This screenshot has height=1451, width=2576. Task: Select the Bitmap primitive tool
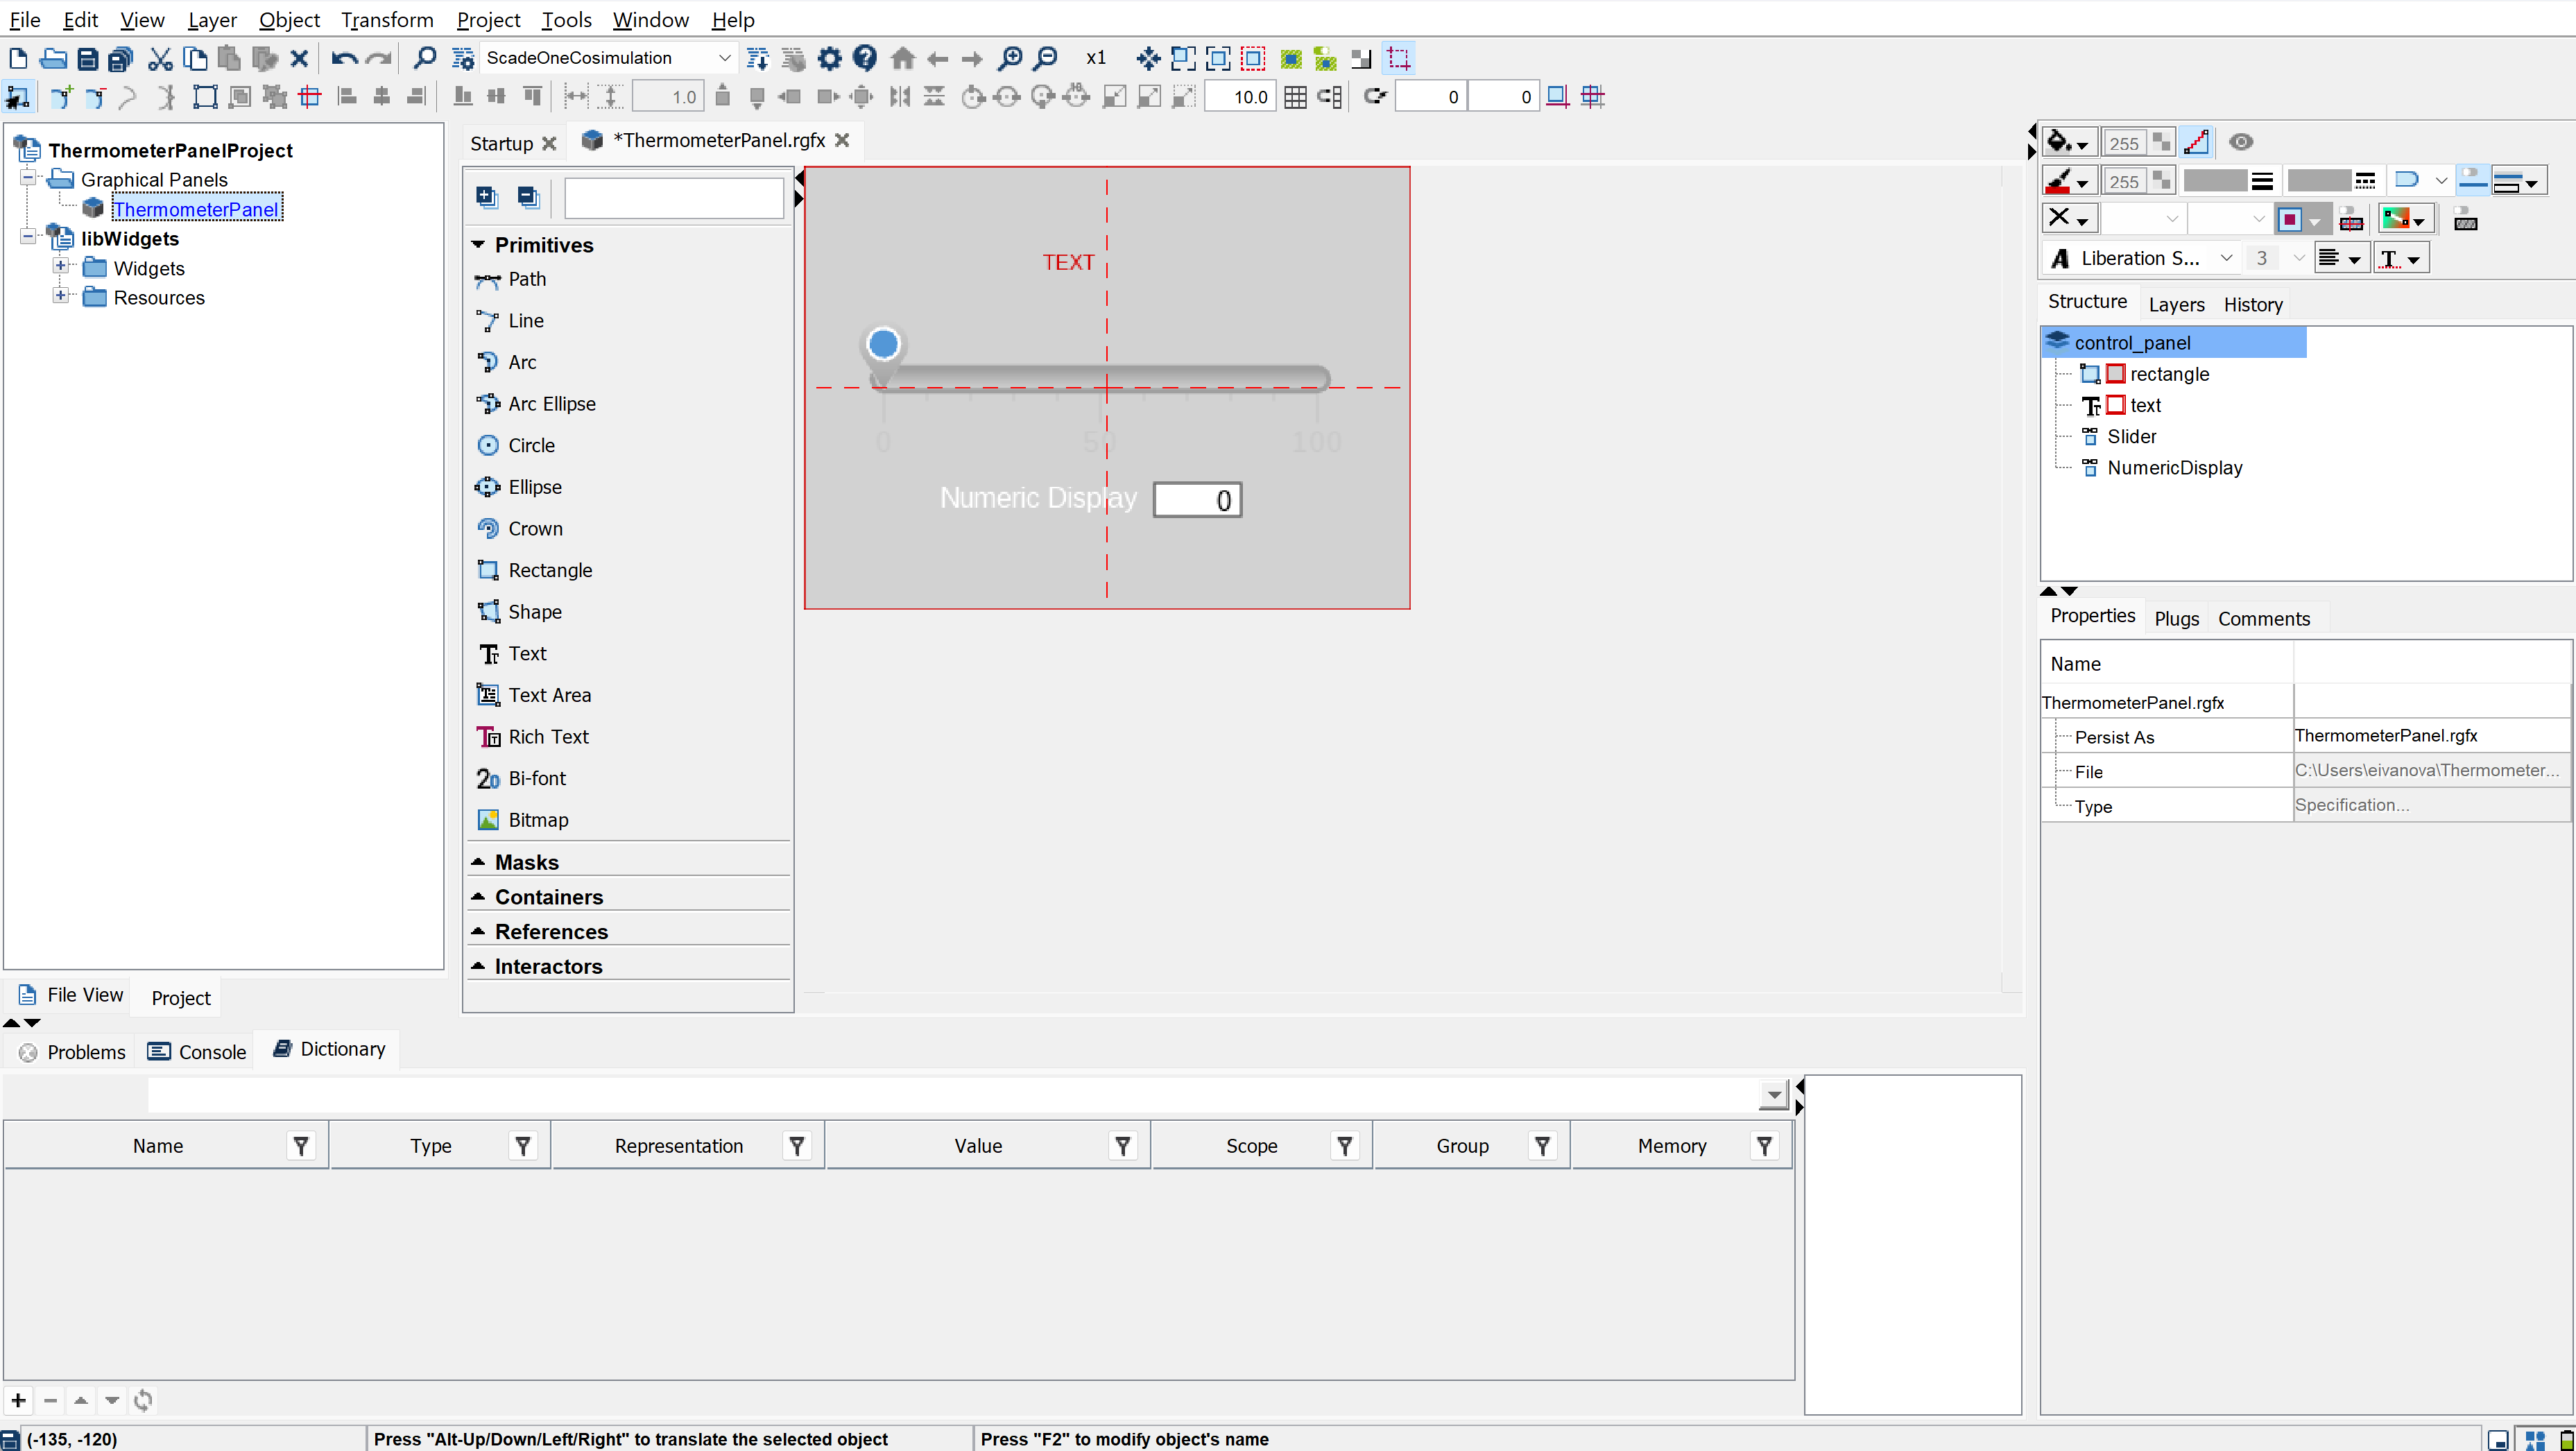537,819
